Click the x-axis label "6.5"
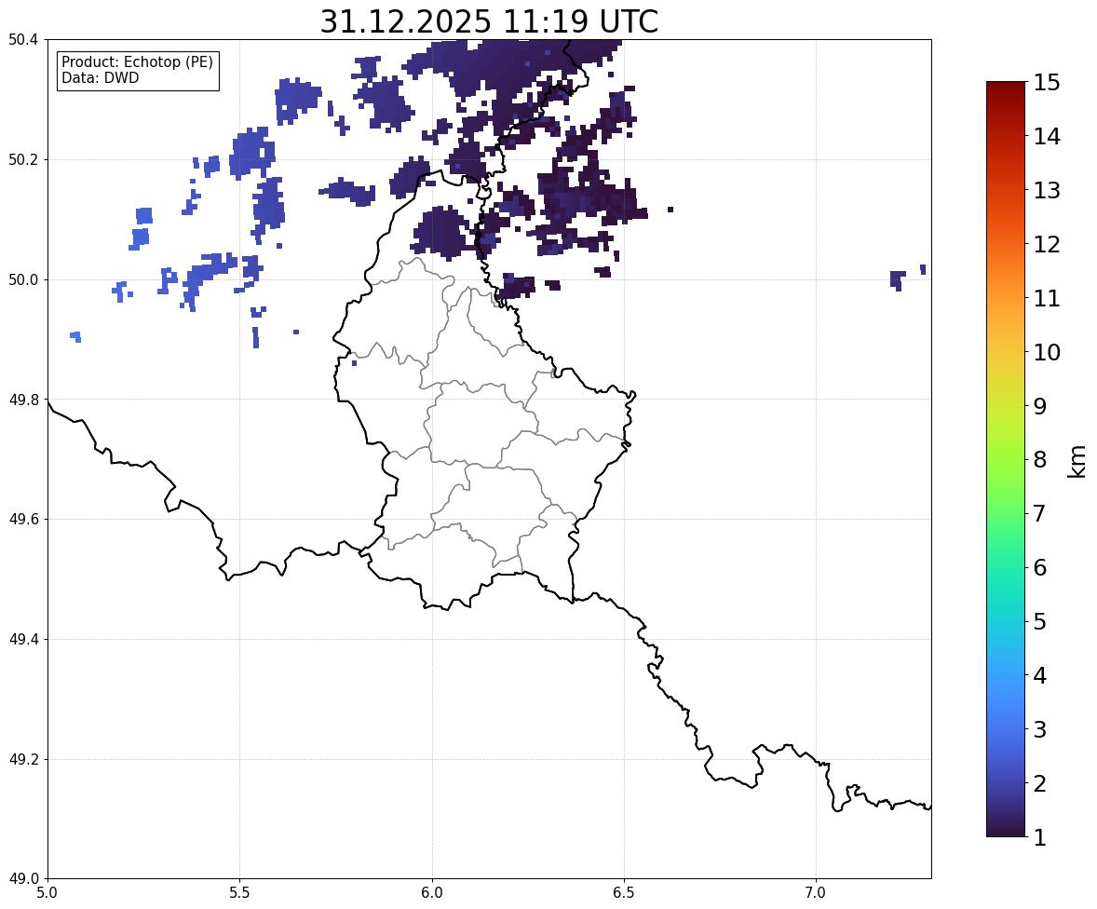Screen dimensions: 1097x909 pos(624,893)
